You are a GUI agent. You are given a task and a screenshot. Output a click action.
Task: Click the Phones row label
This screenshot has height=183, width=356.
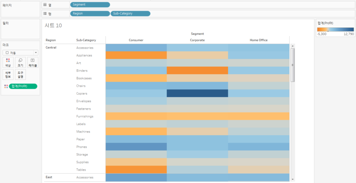[x=82, y=147]
